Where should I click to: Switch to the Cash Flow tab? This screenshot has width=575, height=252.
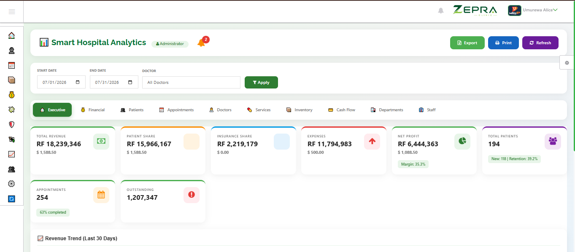(342, 110)
